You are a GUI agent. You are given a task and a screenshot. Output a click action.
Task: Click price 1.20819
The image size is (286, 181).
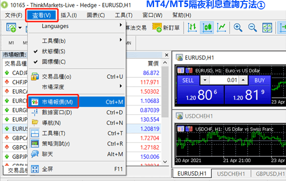point(149,129)
